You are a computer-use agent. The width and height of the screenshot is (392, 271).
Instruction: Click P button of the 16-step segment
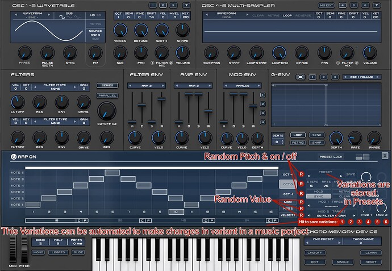(85, 220)
